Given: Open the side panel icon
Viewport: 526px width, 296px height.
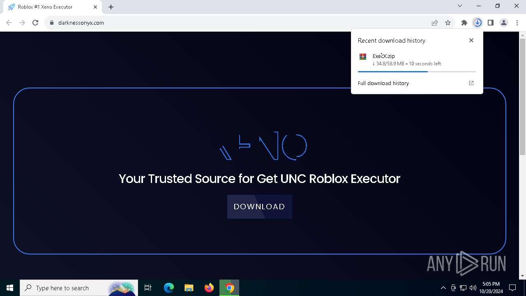Looking at the screenshot, I should pyautogui.click(x=491, y=23).
